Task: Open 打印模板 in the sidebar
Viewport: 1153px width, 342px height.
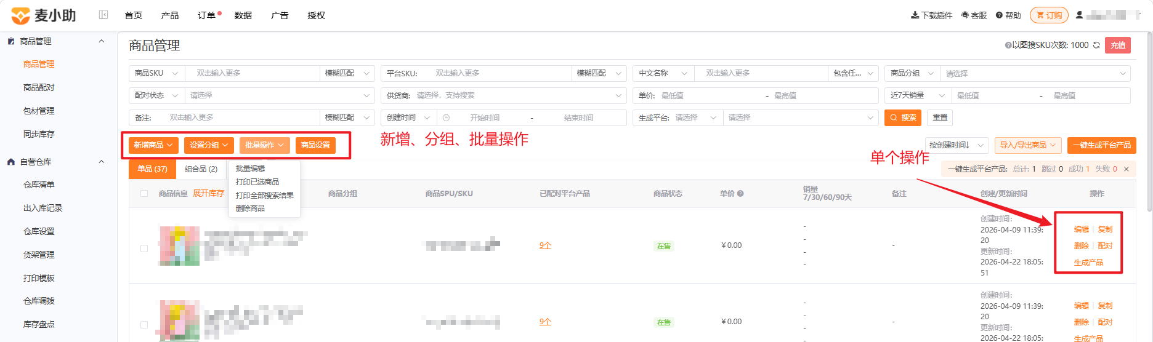Action: click(x=39, y=278)
